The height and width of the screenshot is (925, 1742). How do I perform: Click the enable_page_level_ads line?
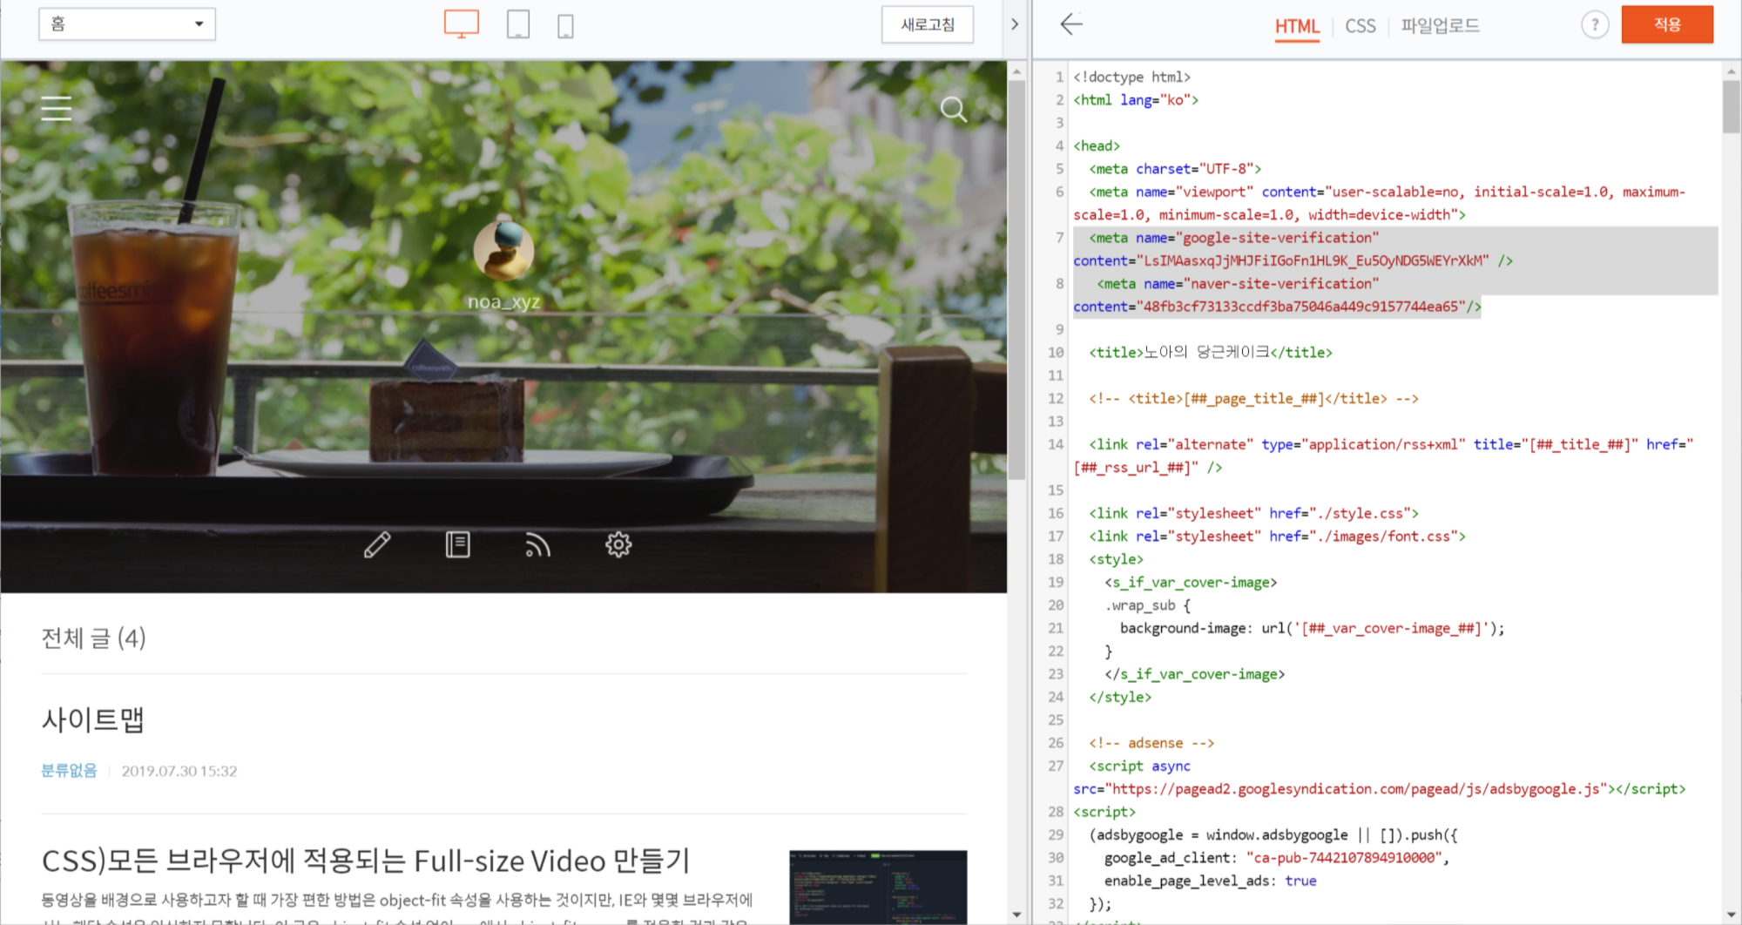point(1210,881)
